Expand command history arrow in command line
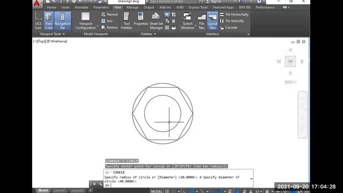 (x=251, y=179)
